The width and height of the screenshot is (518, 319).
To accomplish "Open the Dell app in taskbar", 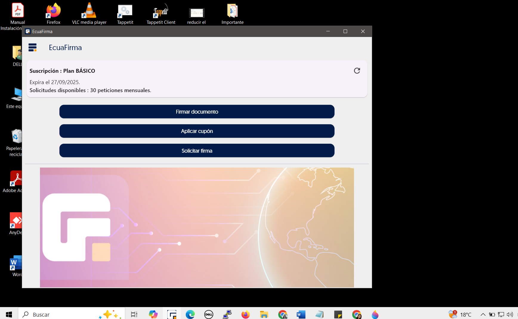I will pyautogui.click(x=209, y=314).
